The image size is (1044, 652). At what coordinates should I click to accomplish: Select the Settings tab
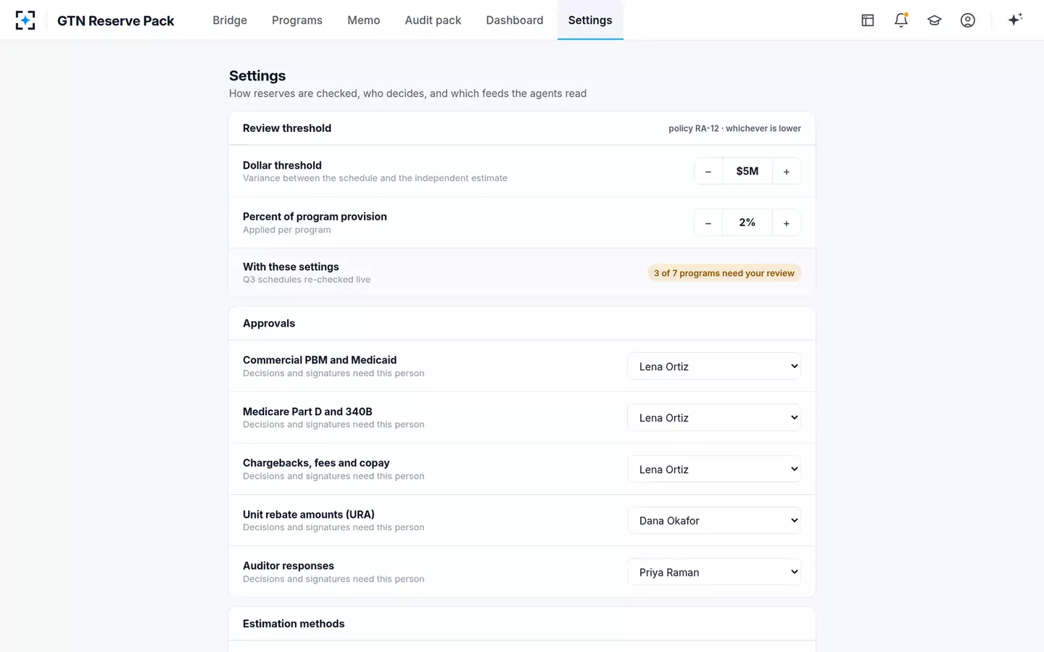[590, 20]
